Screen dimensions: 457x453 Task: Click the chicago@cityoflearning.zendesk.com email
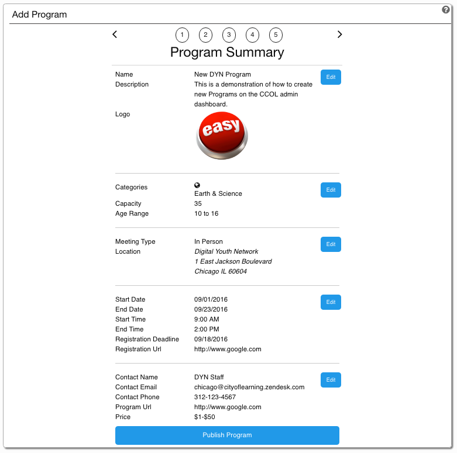pos(249,387)
